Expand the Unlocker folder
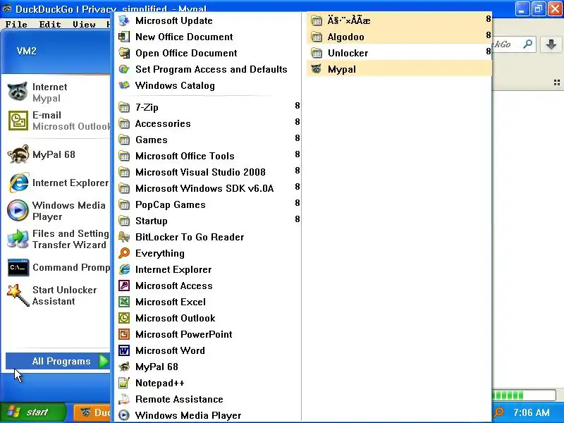 (x=398, y=53)
